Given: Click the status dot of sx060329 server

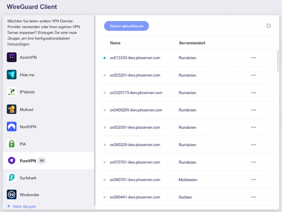Looking at the screenshot, I should 104,145.
